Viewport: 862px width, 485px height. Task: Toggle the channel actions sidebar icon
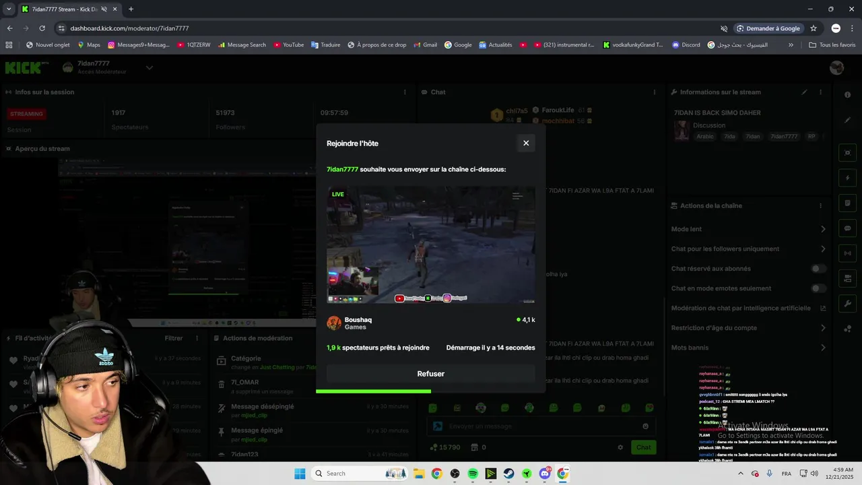(x=848, y=278)
